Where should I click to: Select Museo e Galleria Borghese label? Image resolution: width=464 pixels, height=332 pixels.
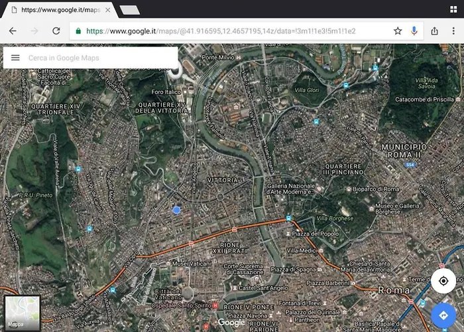point(397,208)
